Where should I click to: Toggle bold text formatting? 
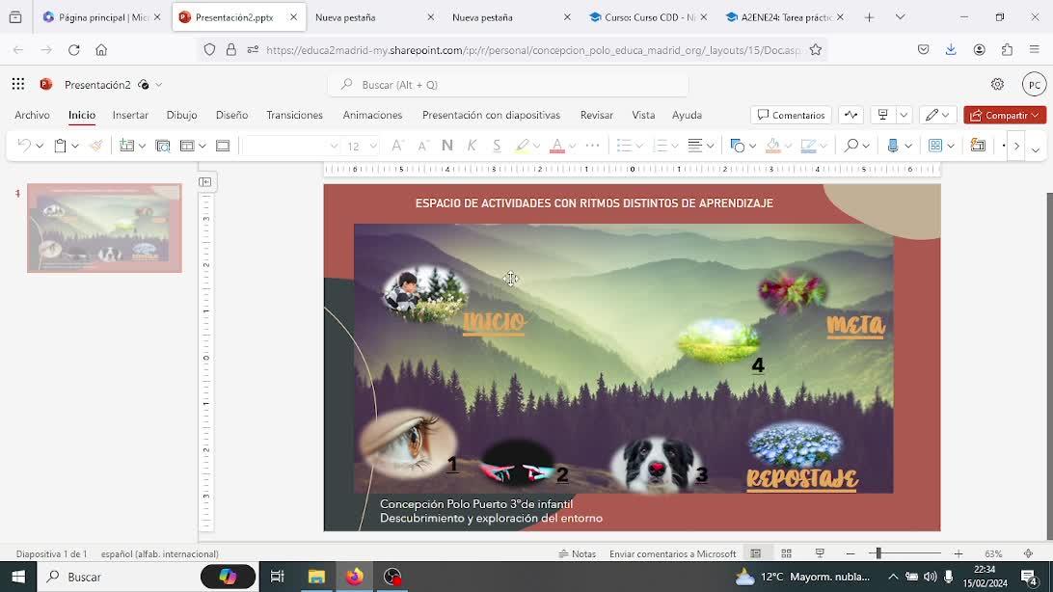(447, 146)
